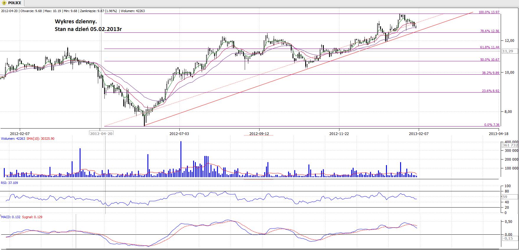Click the warning icon beside POLICE

point(4,3)
